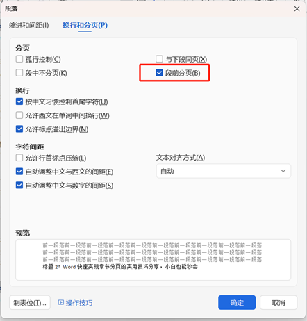
Task: Click the play icon beside 操作技巧
Action: (61, 302)
